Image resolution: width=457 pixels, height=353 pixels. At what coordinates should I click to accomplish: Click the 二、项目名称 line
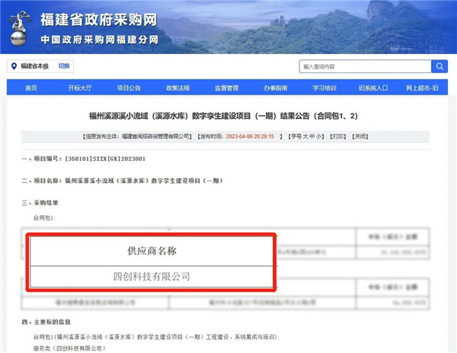pyautogui.click(x=123, y=181)
